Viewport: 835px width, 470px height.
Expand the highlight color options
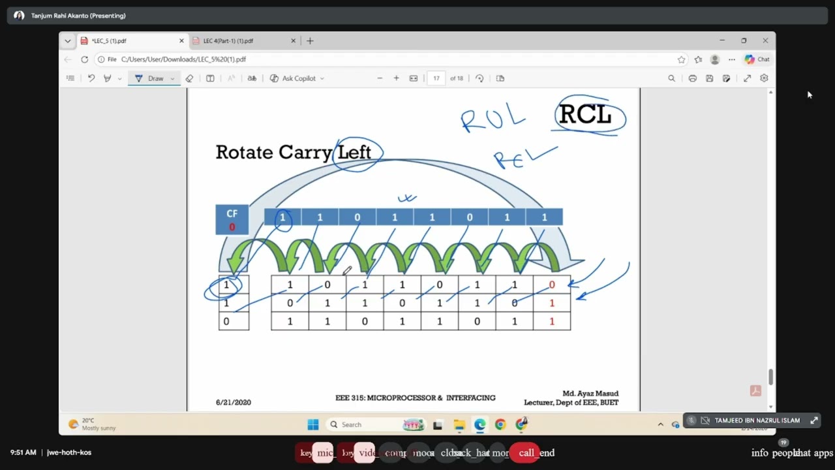[x=119, y=78]
